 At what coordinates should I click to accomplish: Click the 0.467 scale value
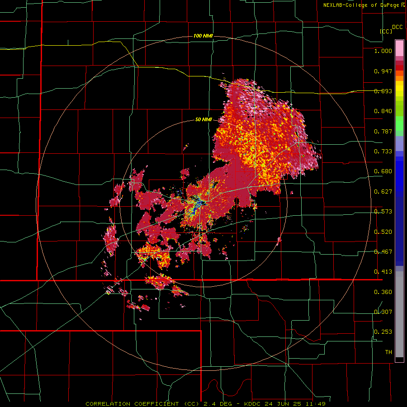(x=383, y=252)
